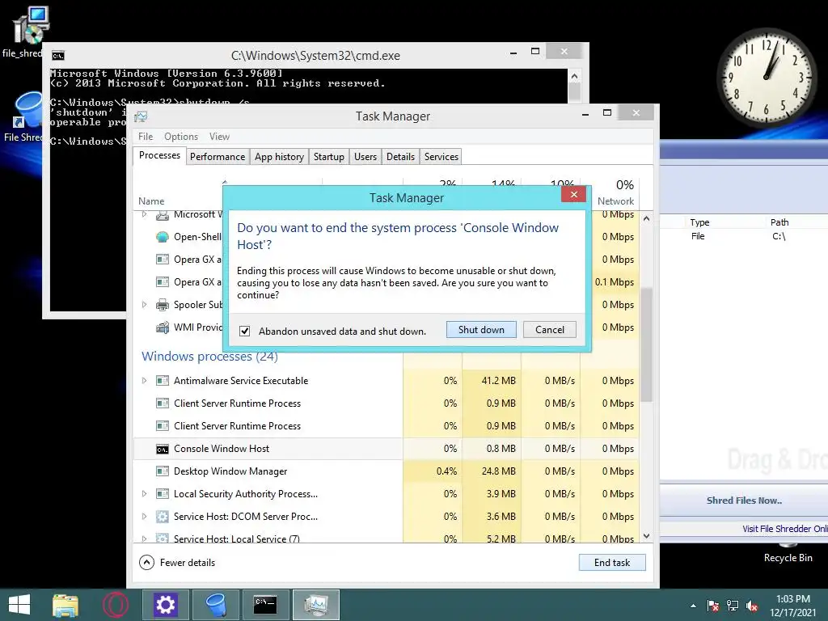Expand Local Security Authority Process row

coord(144,494)
